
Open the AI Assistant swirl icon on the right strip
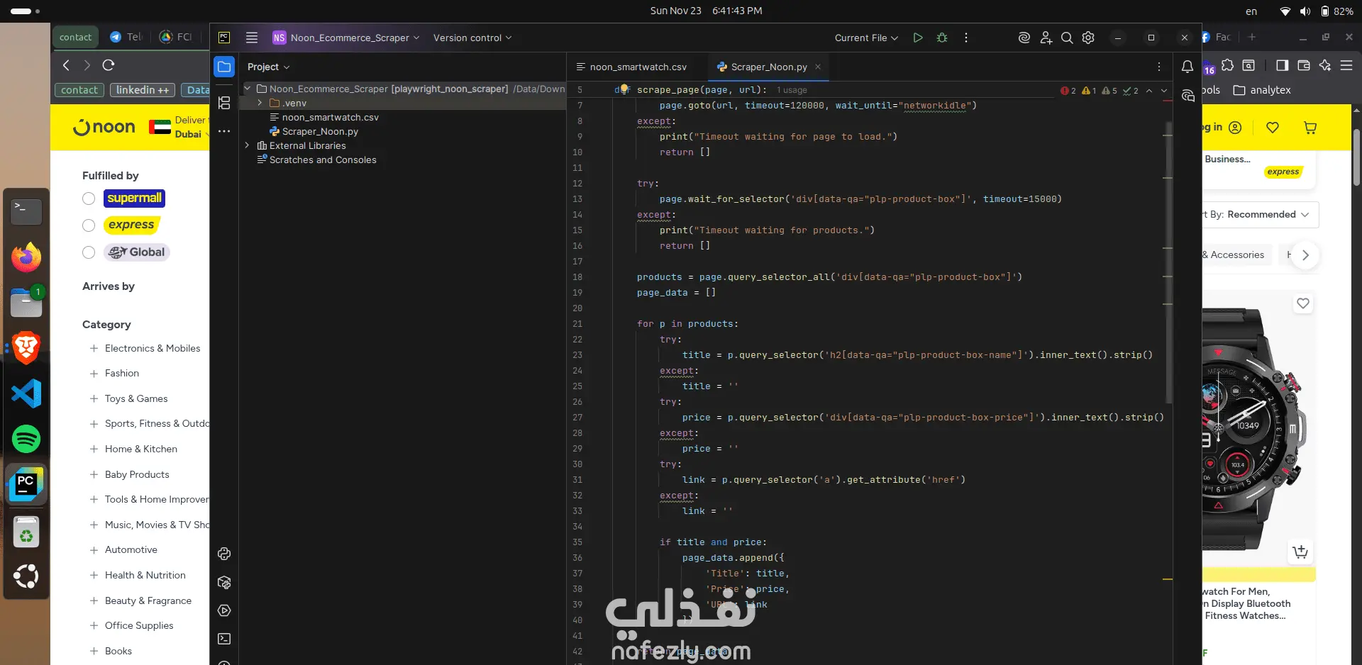(x=1187, y=96)
